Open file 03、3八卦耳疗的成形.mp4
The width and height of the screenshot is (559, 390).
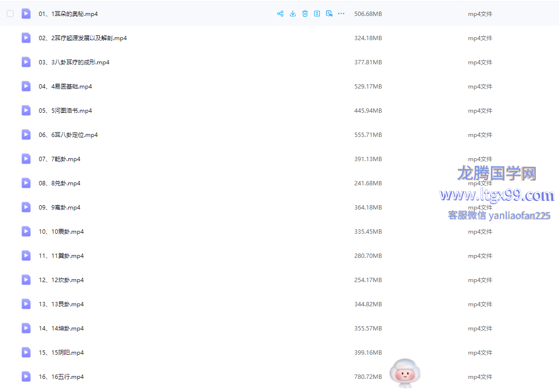(x=74, y=62)
